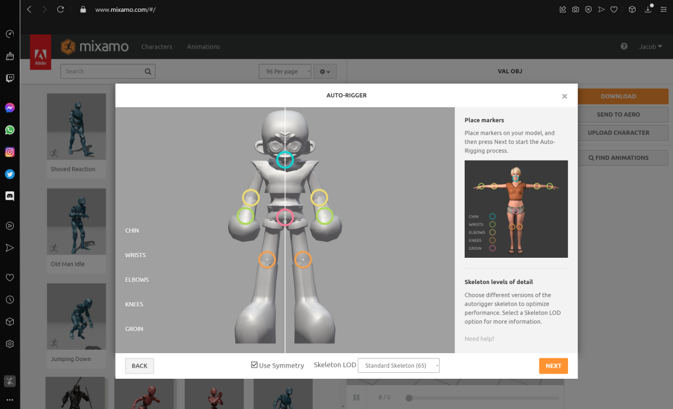Switch to the Animations tab
Viewport: 673px width, 409px height.
(203, 47)
